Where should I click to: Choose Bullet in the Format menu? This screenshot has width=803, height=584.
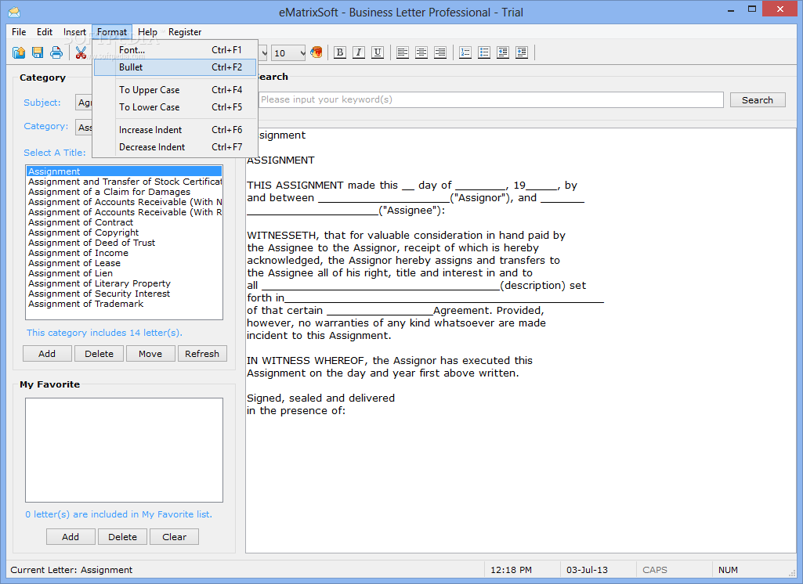pos(175,67)
